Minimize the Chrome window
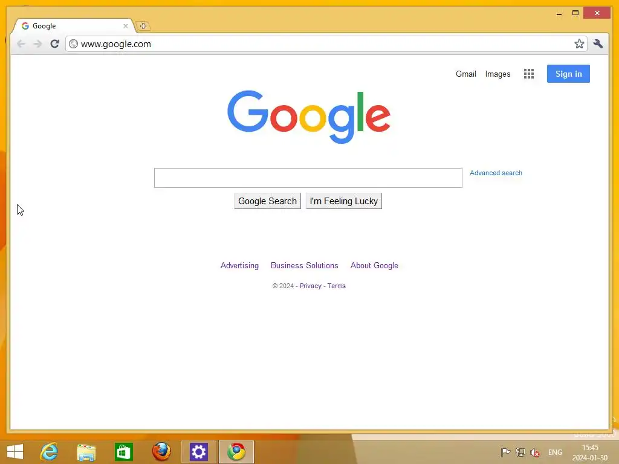The height and width of the screenshot is (464, 619). (x=559, y=13)
